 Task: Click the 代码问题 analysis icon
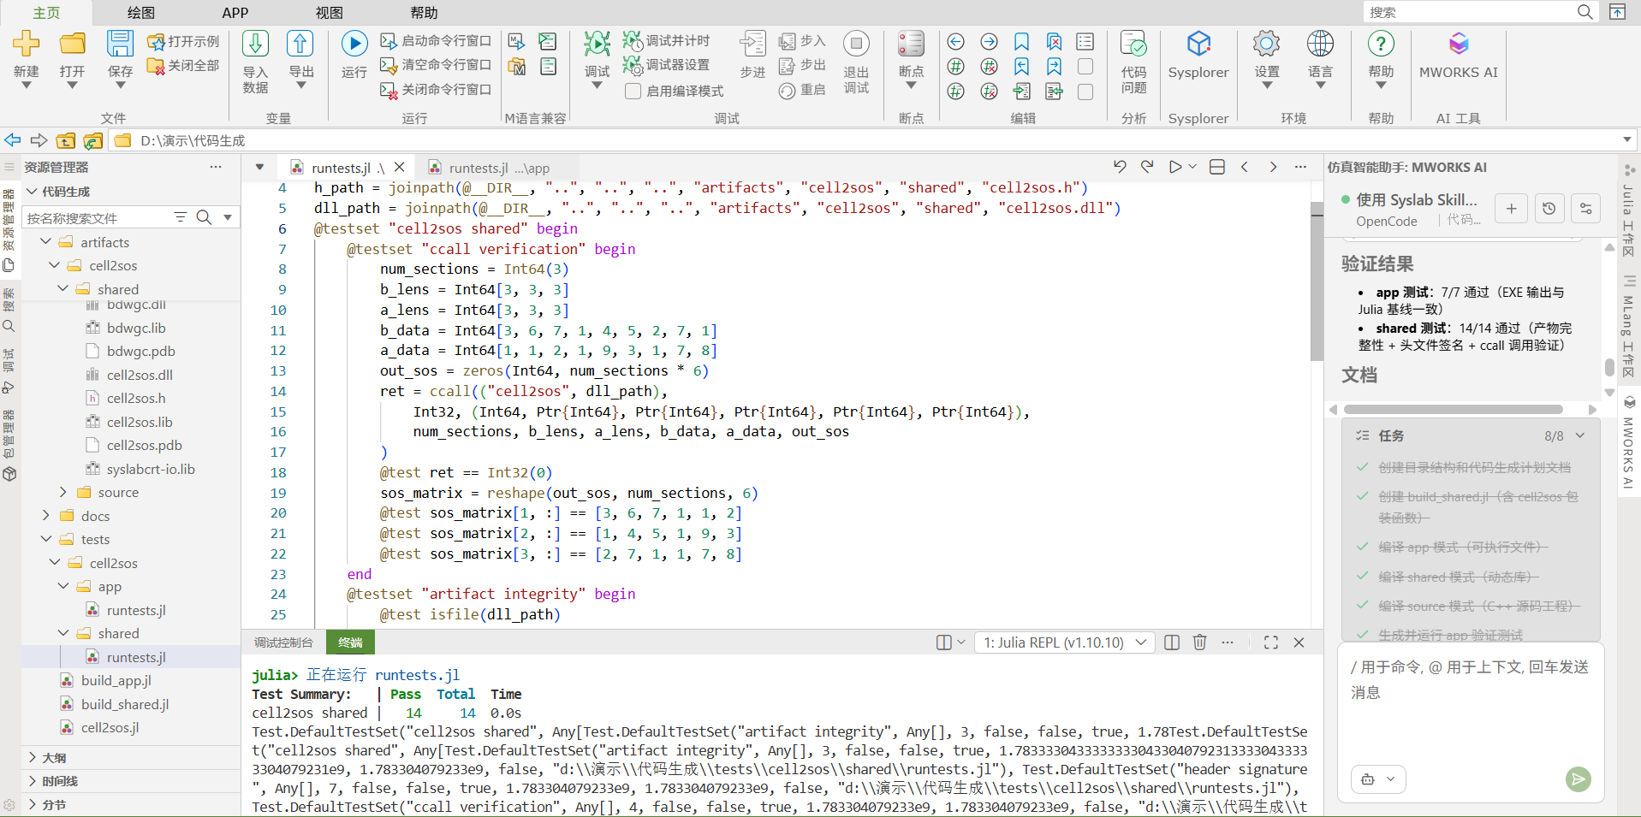1133,43
